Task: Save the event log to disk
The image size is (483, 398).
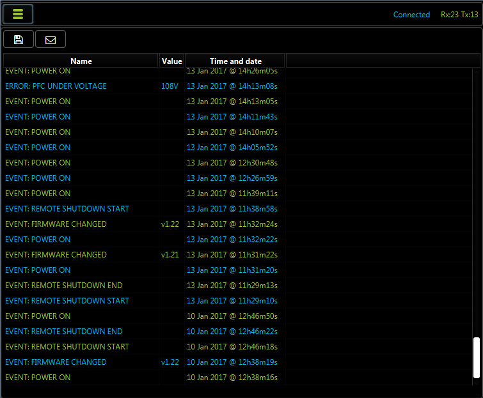Action: (x=19, y=40)
